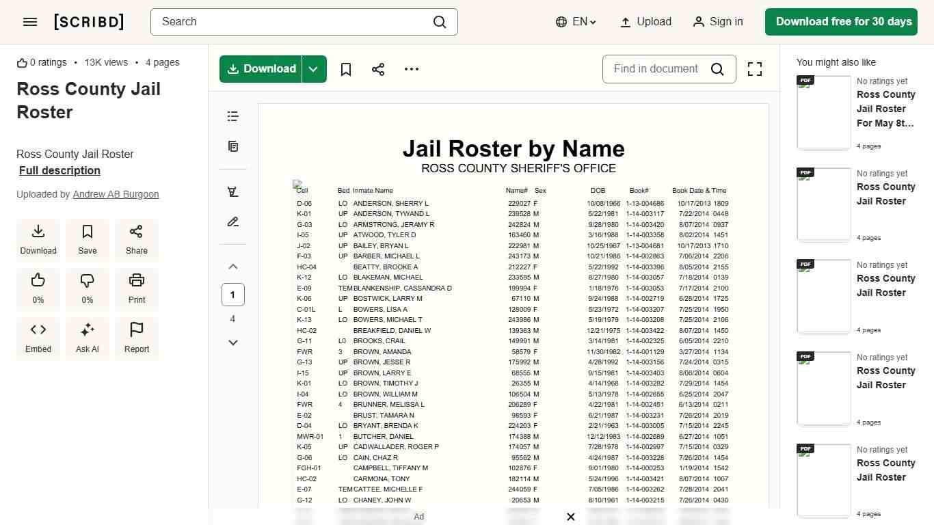The height and width of the screenshot is (525, 934).
Task: Save document with the bookmark toggle
Action: (x=345, y=69)
